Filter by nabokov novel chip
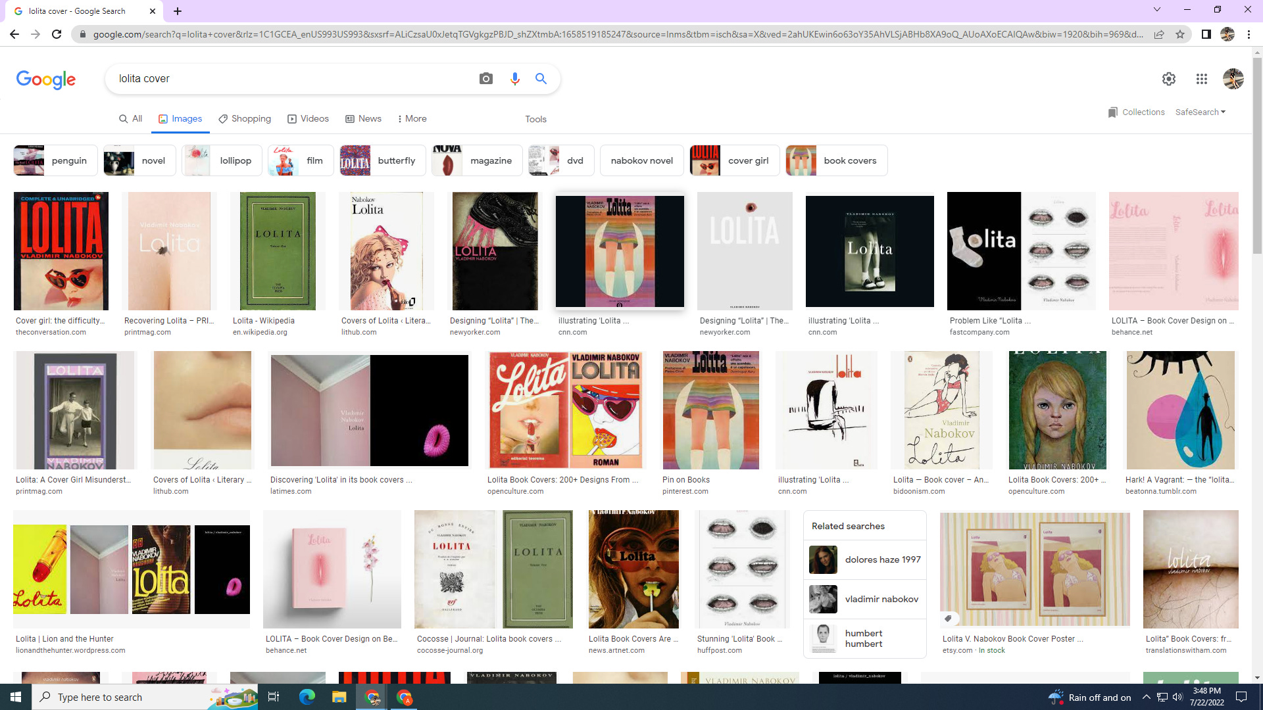 point(641,160)
